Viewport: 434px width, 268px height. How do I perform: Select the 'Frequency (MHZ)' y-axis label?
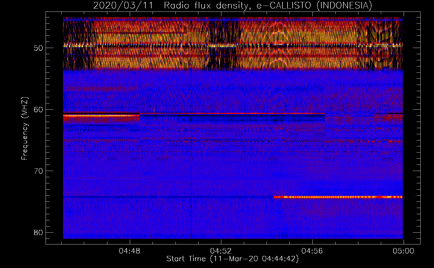[25, 129]
